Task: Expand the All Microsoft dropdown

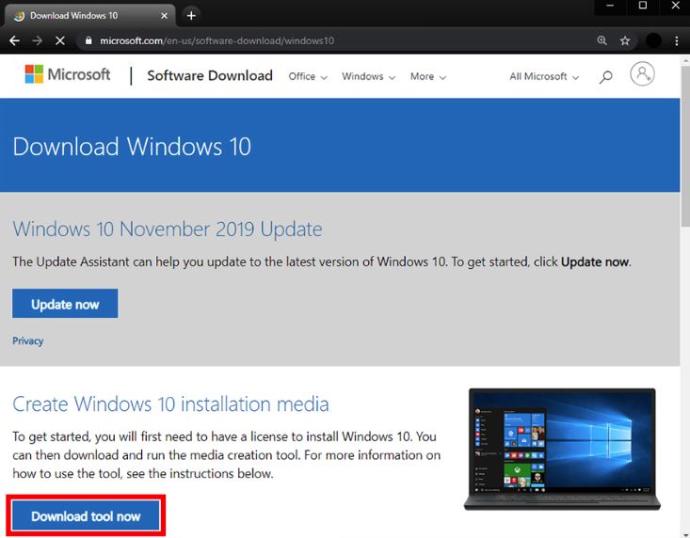Action: click(544, 76)
